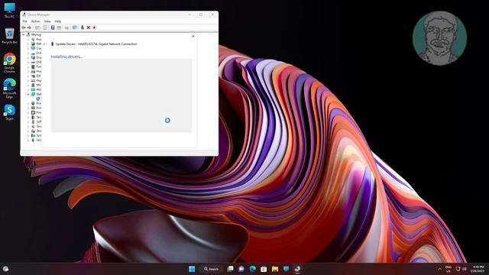The image size is (489, 275).
Task: Open the Action menu
Action: [36, 21]
